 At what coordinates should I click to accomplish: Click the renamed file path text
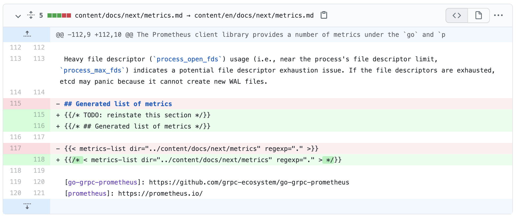click(x=194, y=15)
